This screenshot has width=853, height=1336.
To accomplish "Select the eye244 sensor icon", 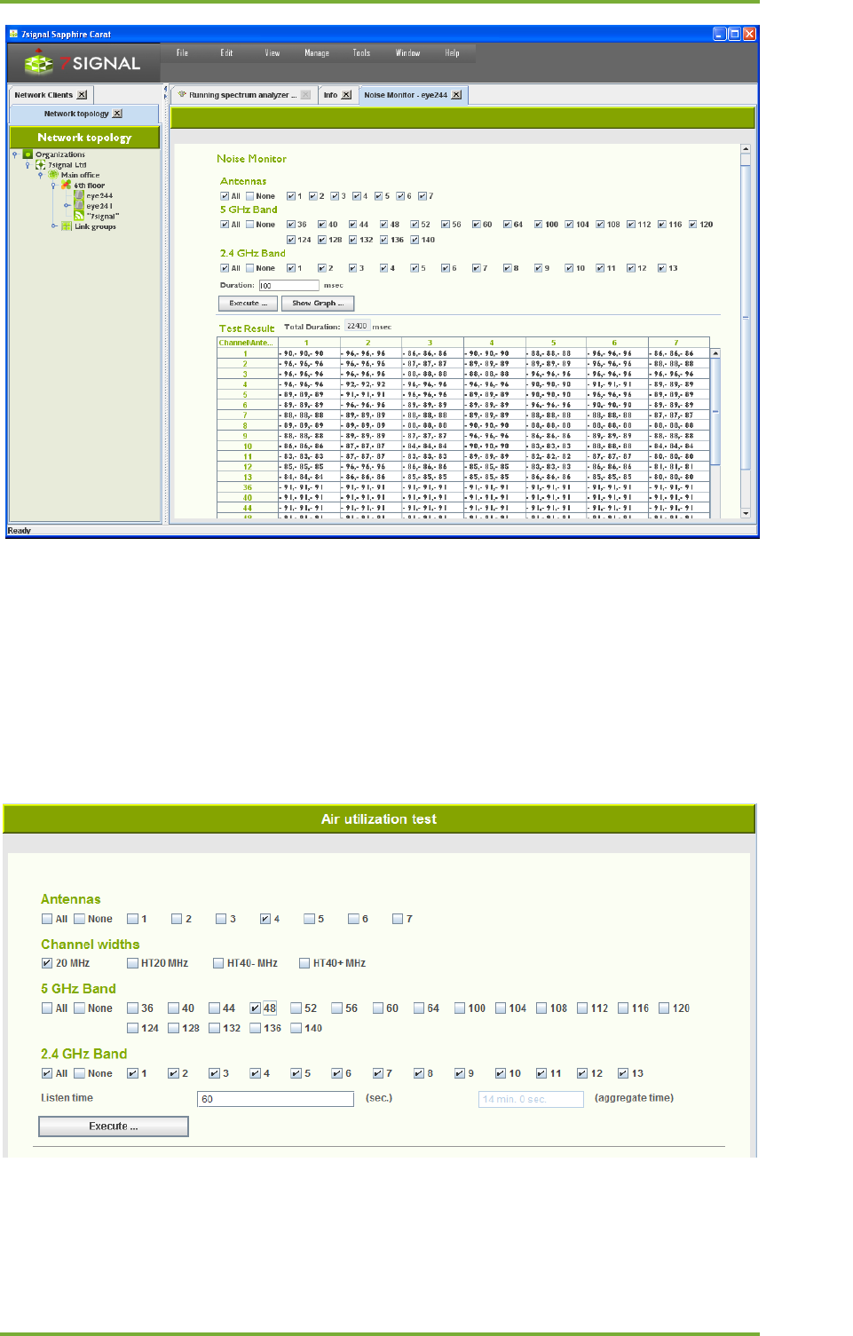I will (x=79, y=195).
